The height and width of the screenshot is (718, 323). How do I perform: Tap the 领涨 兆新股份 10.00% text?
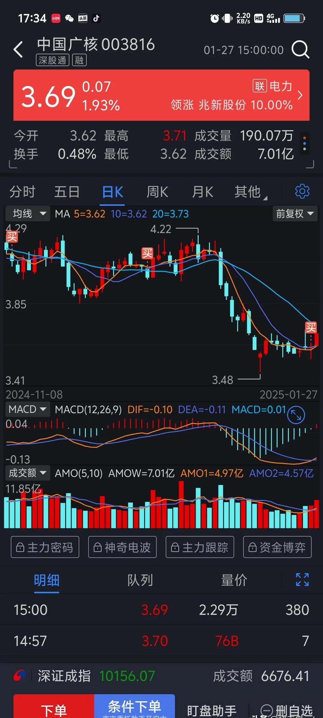pos(232,105)
